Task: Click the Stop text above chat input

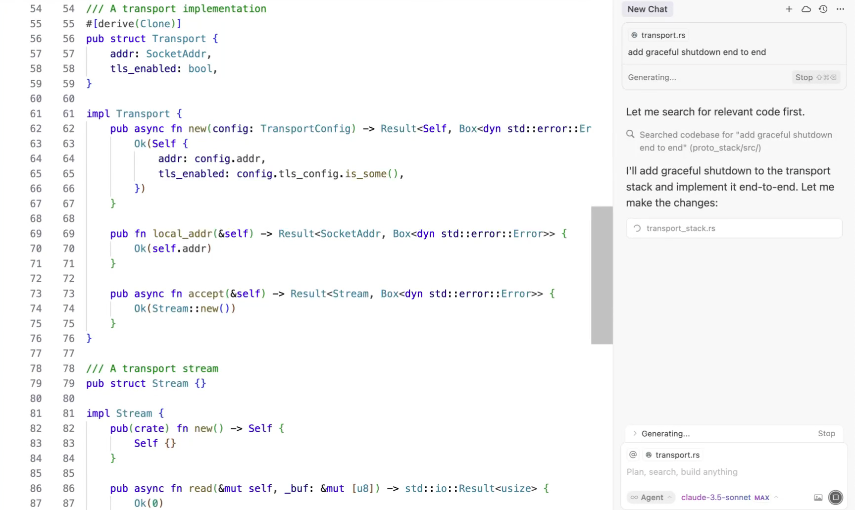Action: click(826, 433)
